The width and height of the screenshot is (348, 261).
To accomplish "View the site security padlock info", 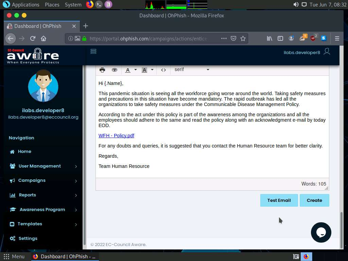I will [x=84, y=38].
